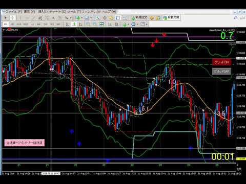Expand the new chart dropdown arrow
Screen dimensions: 246x184
pos(81,18)
